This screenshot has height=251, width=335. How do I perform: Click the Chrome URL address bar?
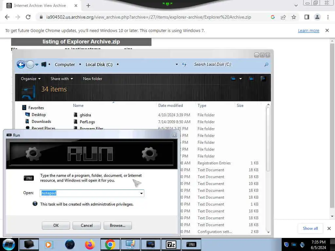(149, 17)
